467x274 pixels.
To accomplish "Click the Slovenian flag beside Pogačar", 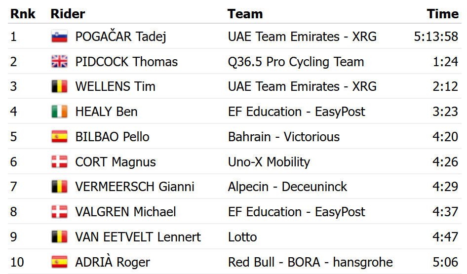I will 59,37.
